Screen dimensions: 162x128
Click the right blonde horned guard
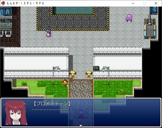pyautogui.click(x=89, y=74)
